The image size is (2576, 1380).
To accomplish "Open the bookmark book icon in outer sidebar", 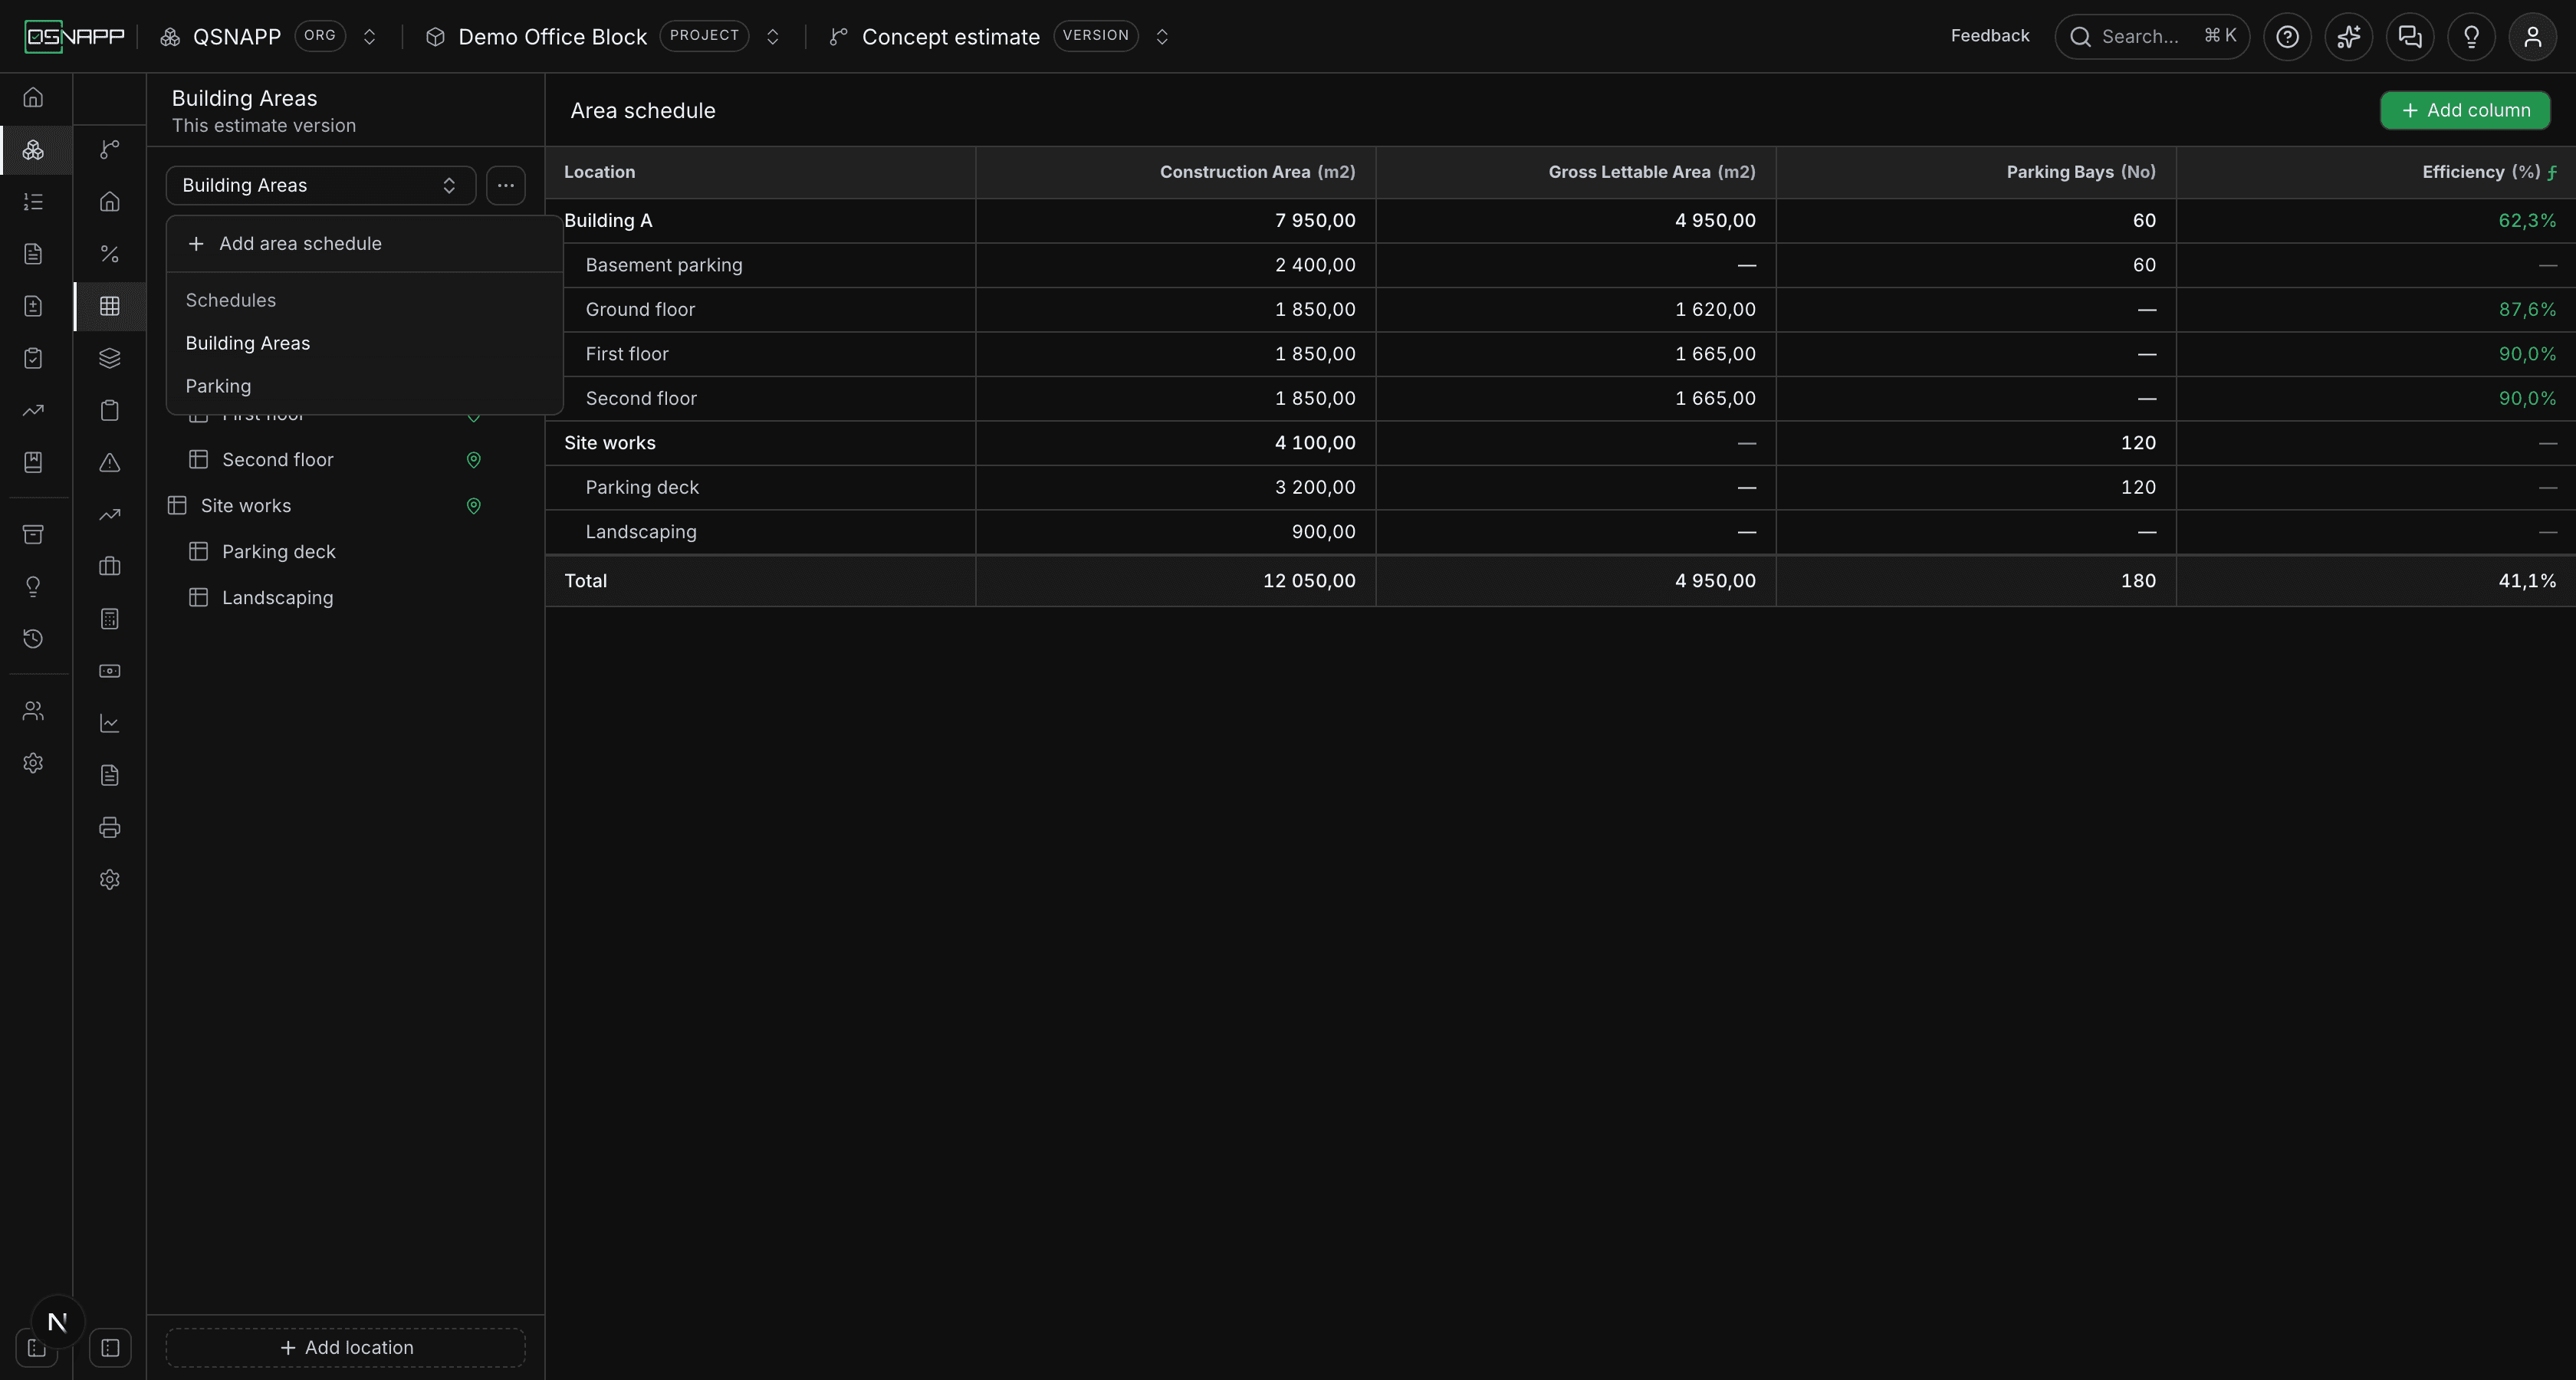I will click(33, 462).
